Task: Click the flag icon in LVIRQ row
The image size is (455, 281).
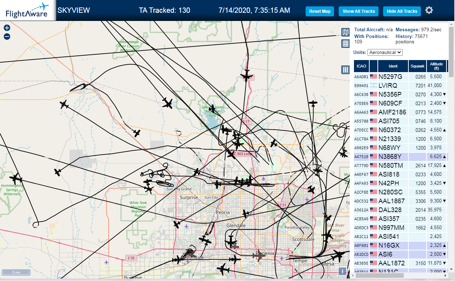Action: point(374,85)
